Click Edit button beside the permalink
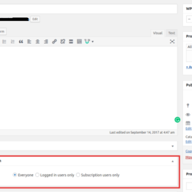 pos(35,19)
